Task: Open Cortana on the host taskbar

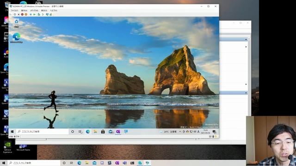Action: point(64,163)
